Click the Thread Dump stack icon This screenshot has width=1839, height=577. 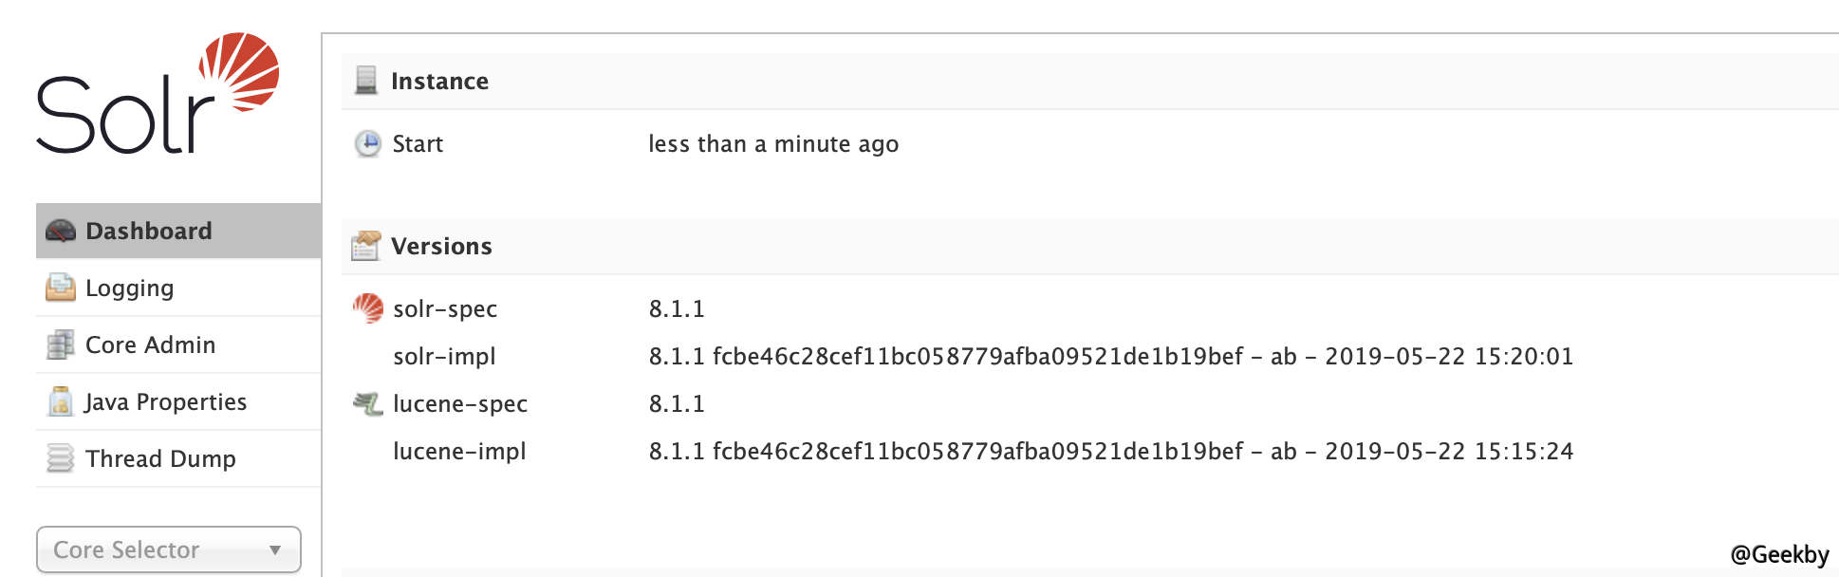coord(60,458)
